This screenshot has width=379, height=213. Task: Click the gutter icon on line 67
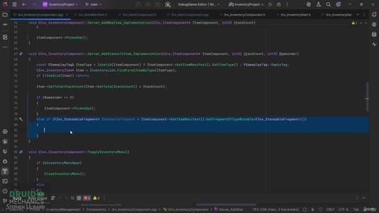point(21,54)
